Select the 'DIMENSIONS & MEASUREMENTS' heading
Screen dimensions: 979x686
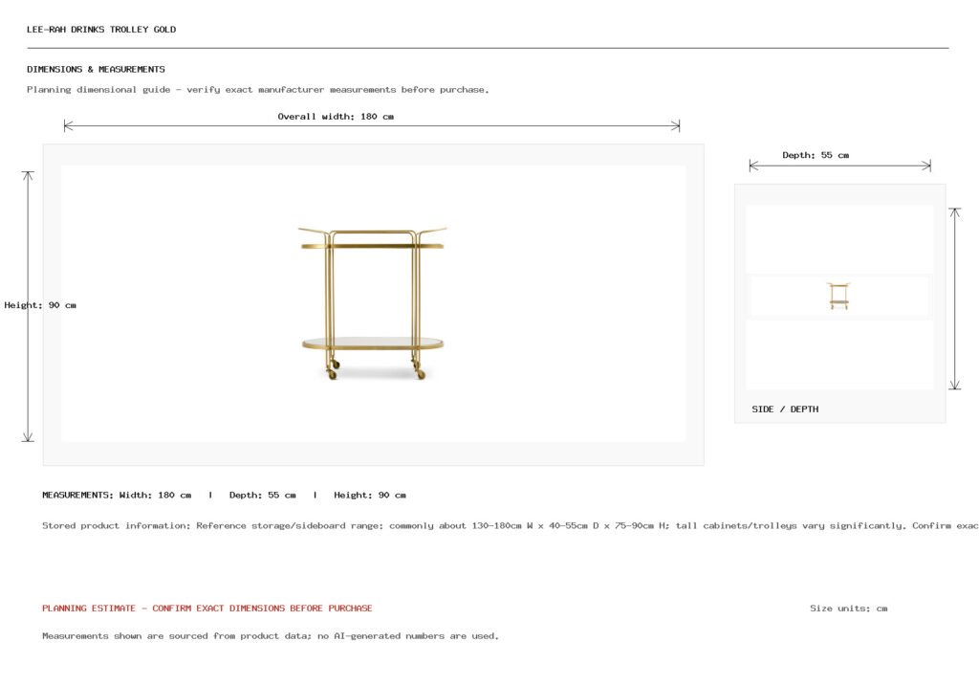tap(96, 69)
